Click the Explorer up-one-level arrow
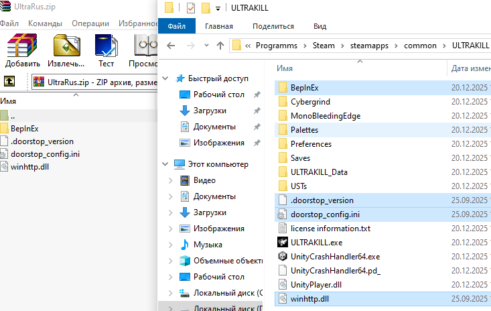Viewport: 491px width, 311px height. point(220,46)
